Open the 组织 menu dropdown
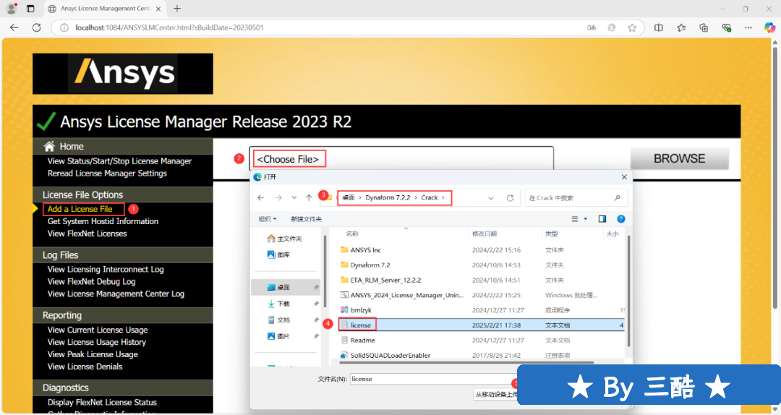 pos(268,219)
